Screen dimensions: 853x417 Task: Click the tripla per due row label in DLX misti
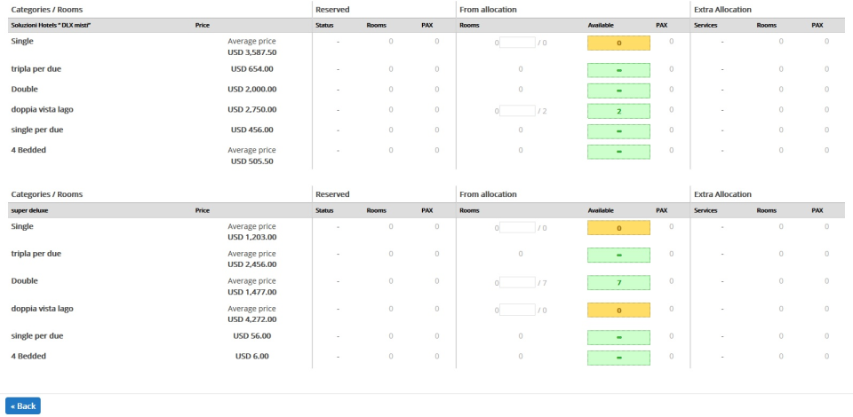pyautogui.click(x=36, y=69)
